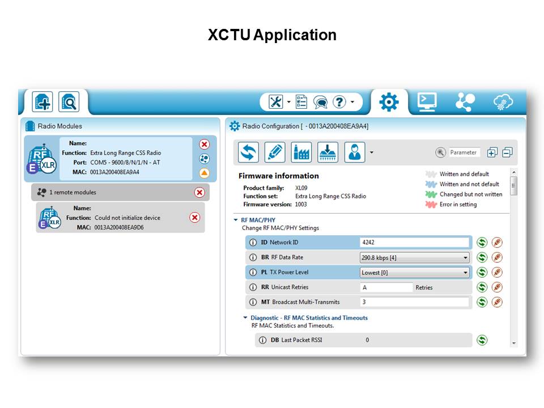The height and width of the screenshot is (408, 544).
Task: Collapse the Diagnostic RF MAC Statistics section
Action: coord(245,318)
